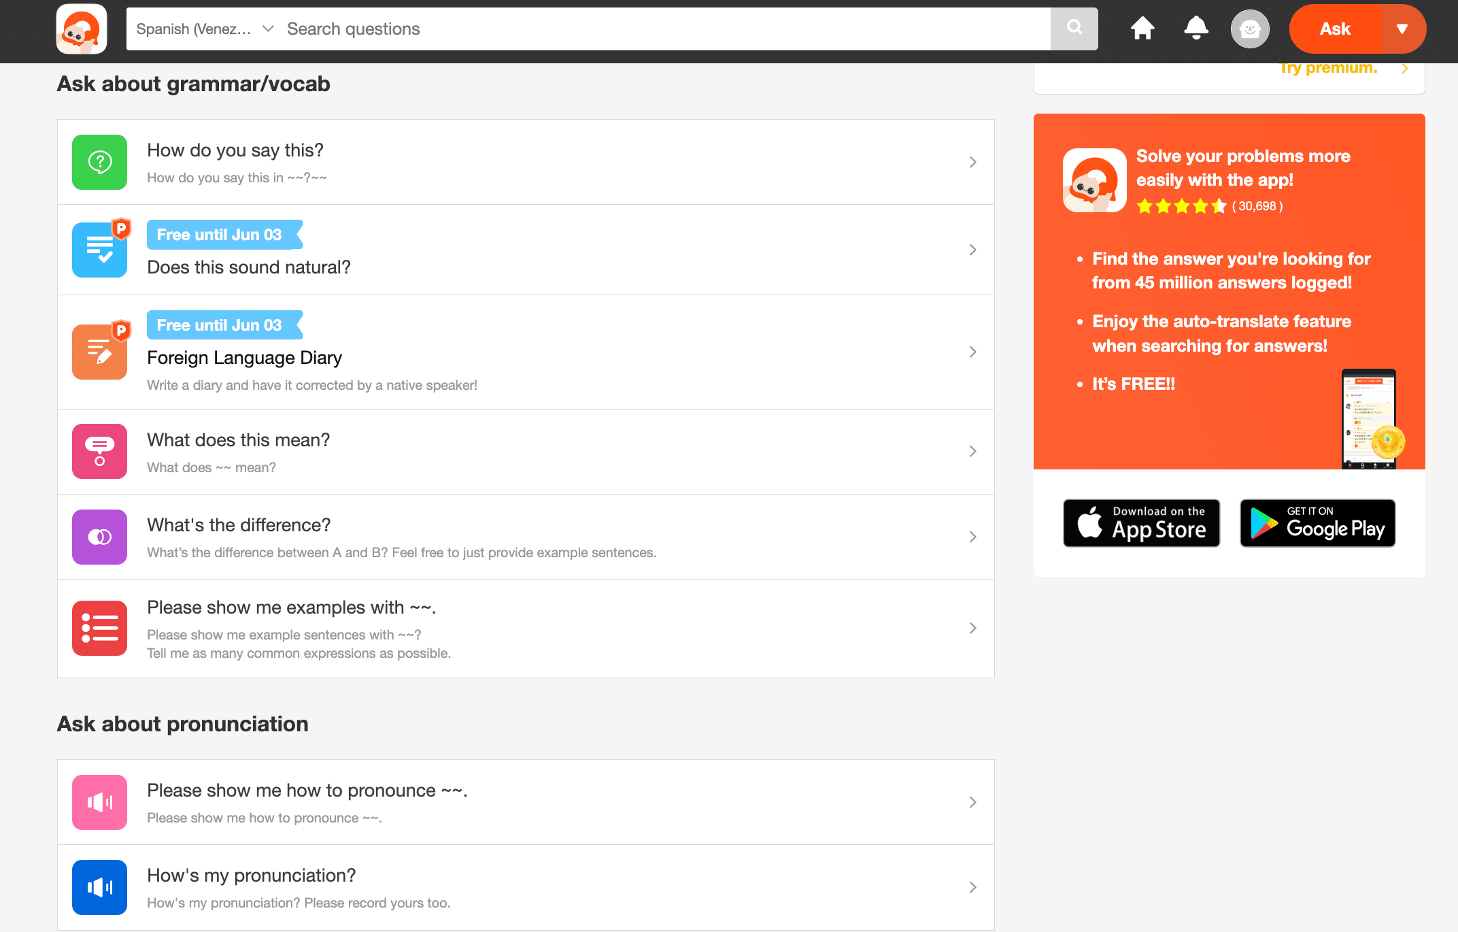Expand the Ask button dropdown arrow
The height and width of the screenshot is (932, 1458).
(x=1402, y=29)
